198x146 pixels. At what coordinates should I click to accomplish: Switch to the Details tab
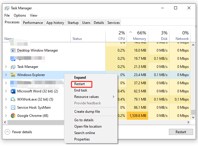[99, 23]
